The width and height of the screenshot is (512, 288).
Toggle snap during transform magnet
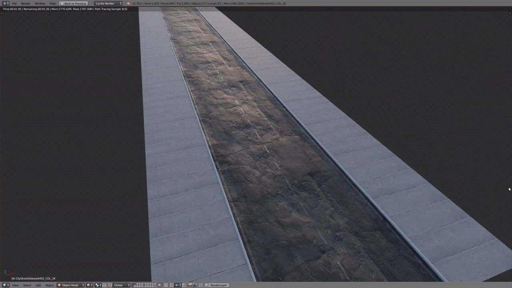coord(172,285)
